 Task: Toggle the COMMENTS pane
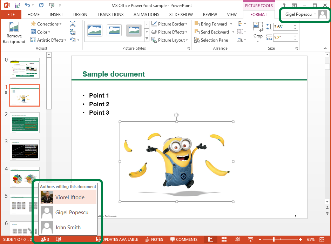184,239
